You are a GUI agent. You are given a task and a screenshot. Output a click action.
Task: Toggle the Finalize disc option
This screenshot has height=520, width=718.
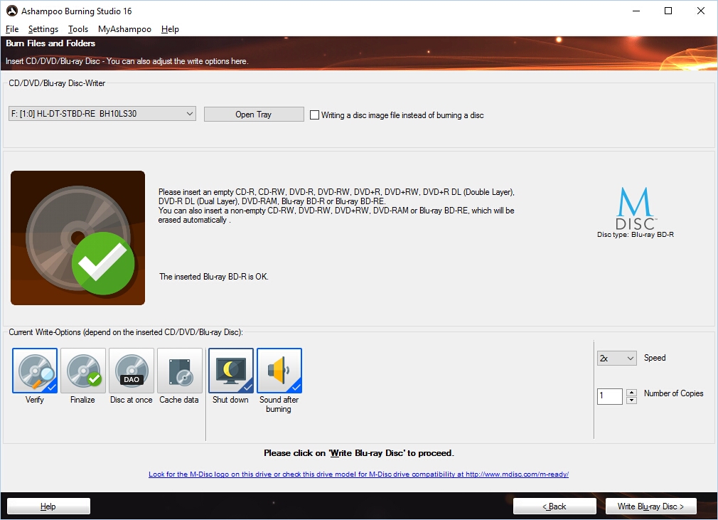pos(83,371)
